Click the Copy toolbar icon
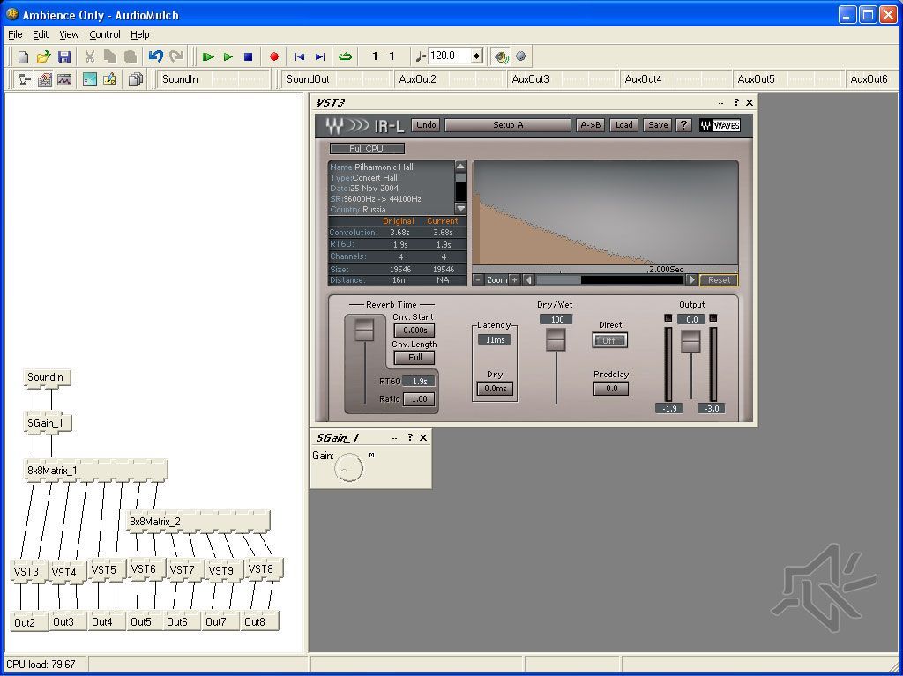This screenshot has height=676, width=903. coord(110,56)
